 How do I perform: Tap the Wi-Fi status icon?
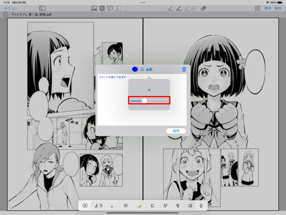pyautogui.click(x=267, y=3)
